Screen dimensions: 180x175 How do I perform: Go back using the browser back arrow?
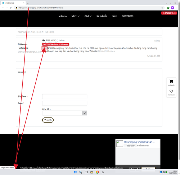point(3,8)
